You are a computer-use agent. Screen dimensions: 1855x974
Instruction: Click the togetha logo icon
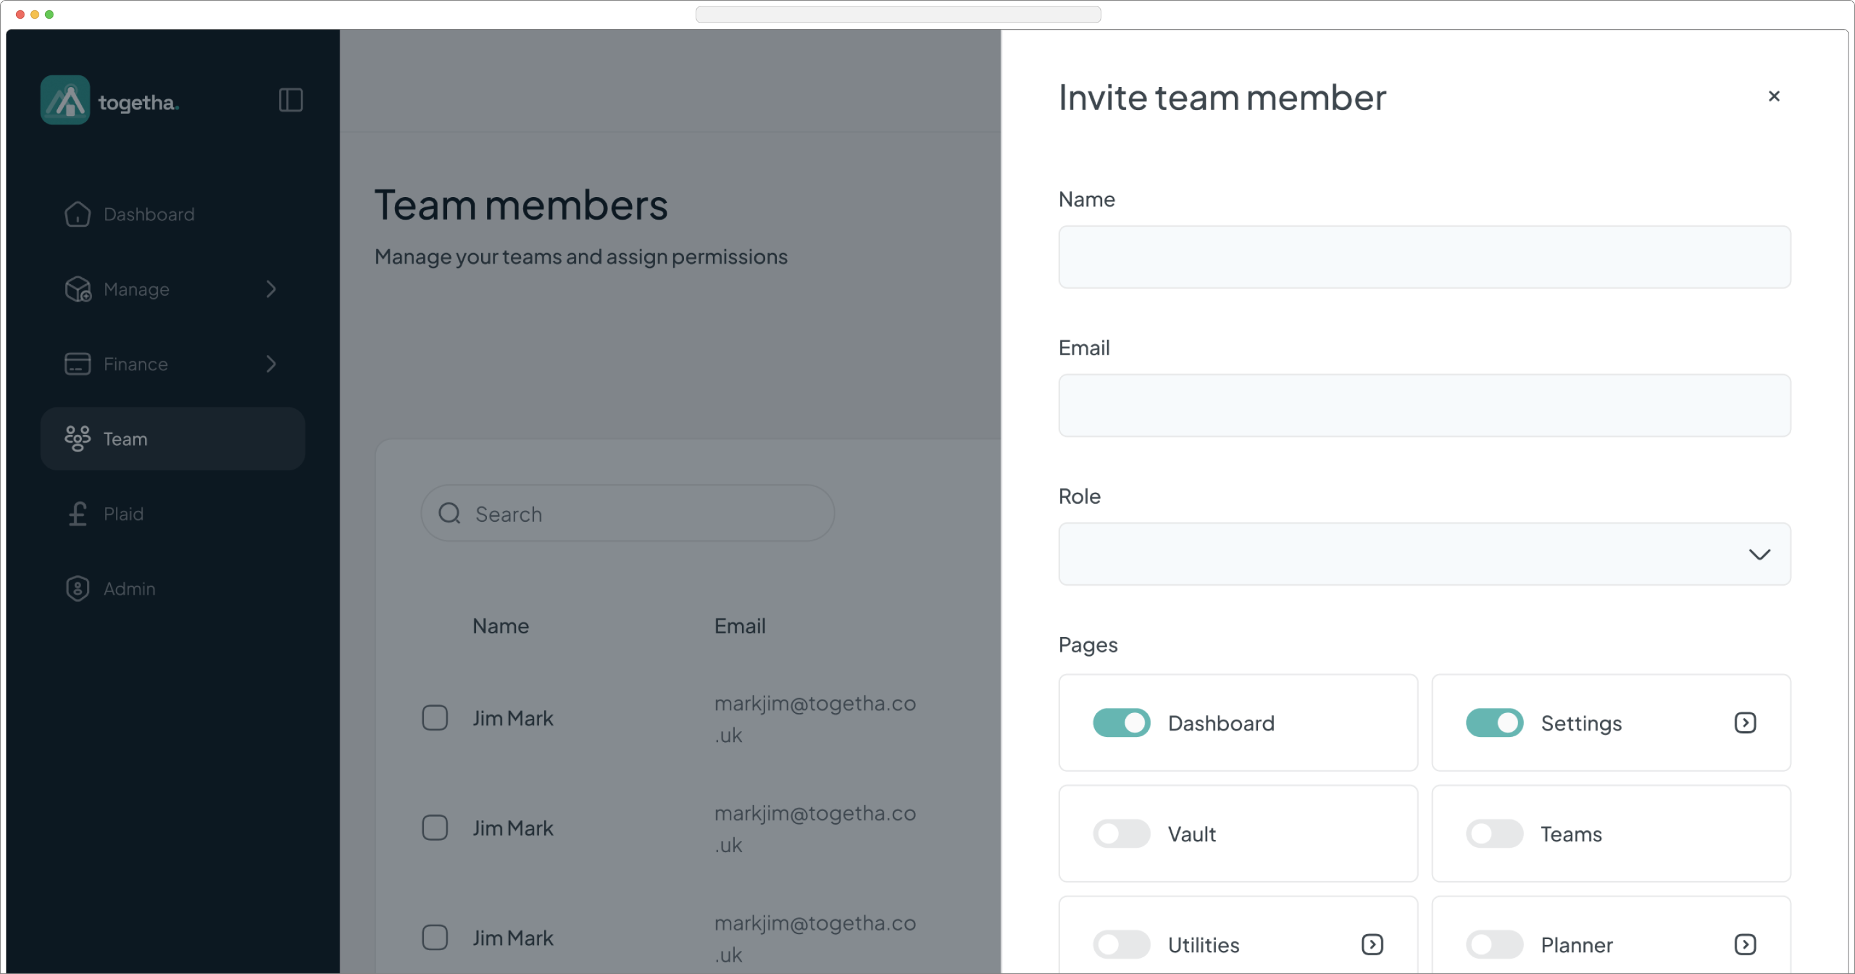(65, 100)
